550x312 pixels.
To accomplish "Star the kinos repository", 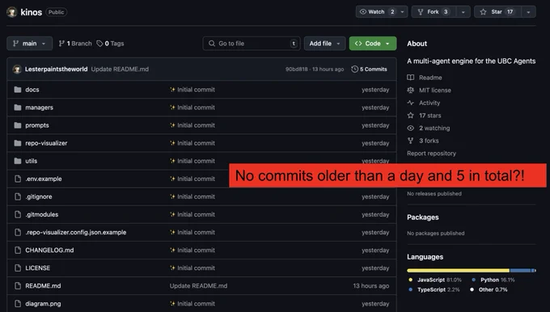I will 497,12.
